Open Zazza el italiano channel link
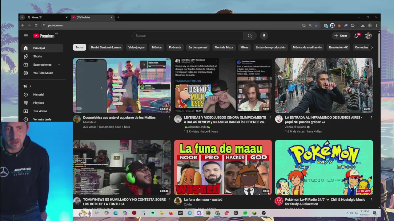394x221 pixels. coord(295,127)
